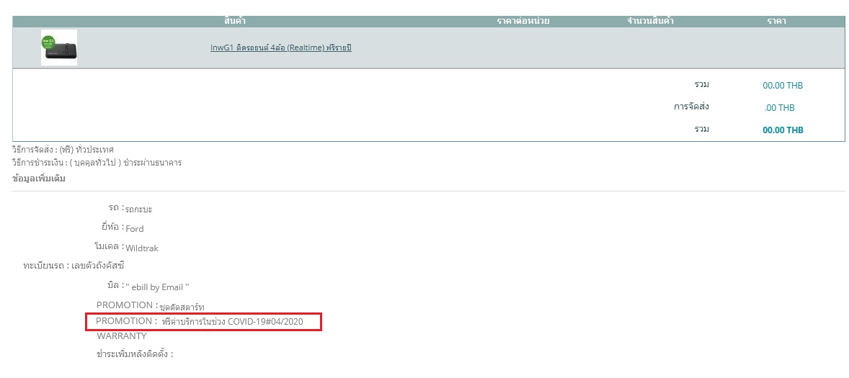This screenshot has height=378, width=849.
Task: Click the COVID-19#04/2020 promotion text
Action: [x=232, y=321]
